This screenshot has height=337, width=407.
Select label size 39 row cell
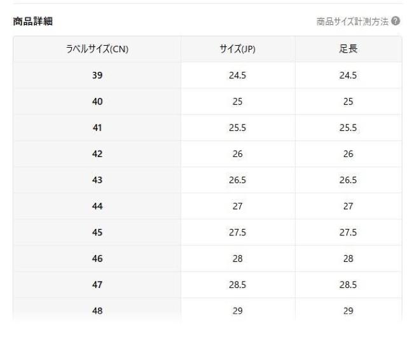tap(98, 76)
